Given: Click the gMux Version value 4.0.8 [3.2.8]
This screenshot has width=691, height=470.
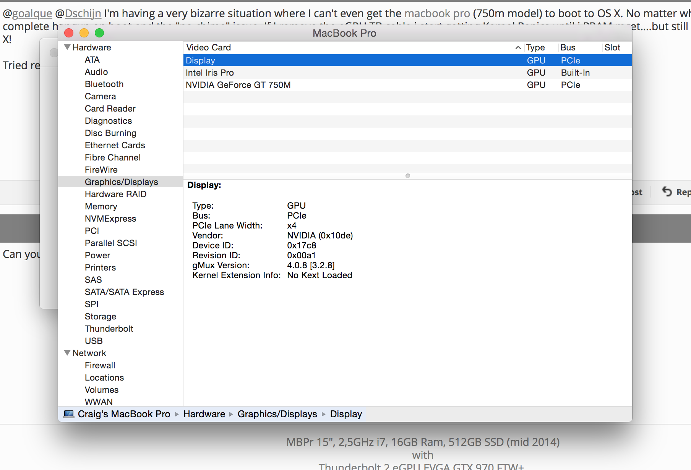Looking at the screenshot, I should point(311,265).
